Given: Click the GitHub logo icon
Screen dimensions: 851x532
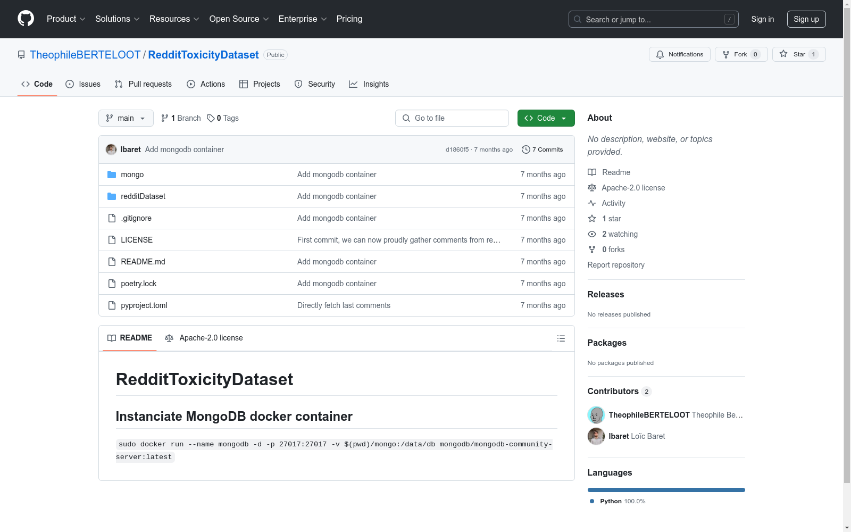Looking at the screenshot, I should pos(26,19).
